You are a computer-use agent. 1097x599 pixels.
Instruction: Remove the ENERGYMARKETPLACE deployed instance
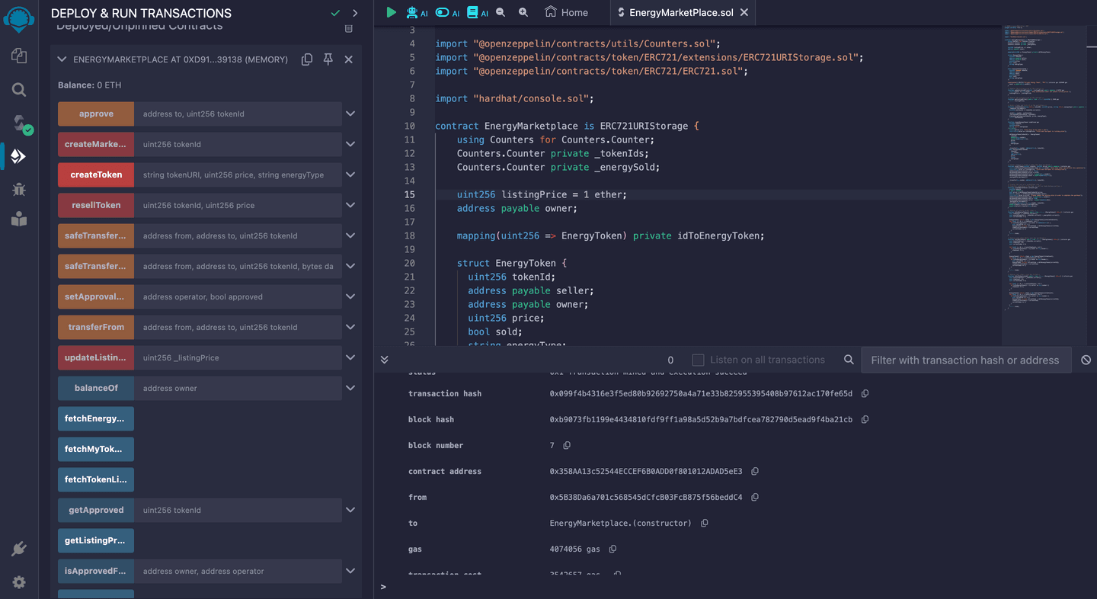349,59
